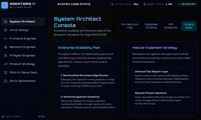Open the API Endpoints tab

(171, 26)
